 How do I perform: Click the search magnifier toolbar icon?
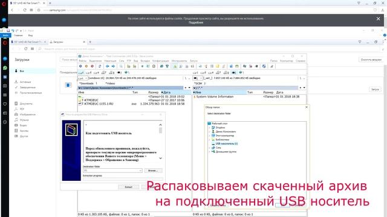(121, 66)
